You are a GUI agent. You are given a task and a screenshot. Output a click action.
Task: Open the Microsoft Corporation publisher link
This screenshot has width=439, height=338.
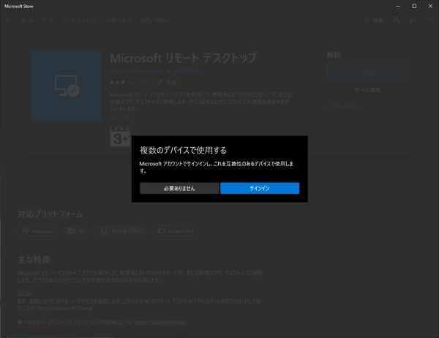[137, 72]
